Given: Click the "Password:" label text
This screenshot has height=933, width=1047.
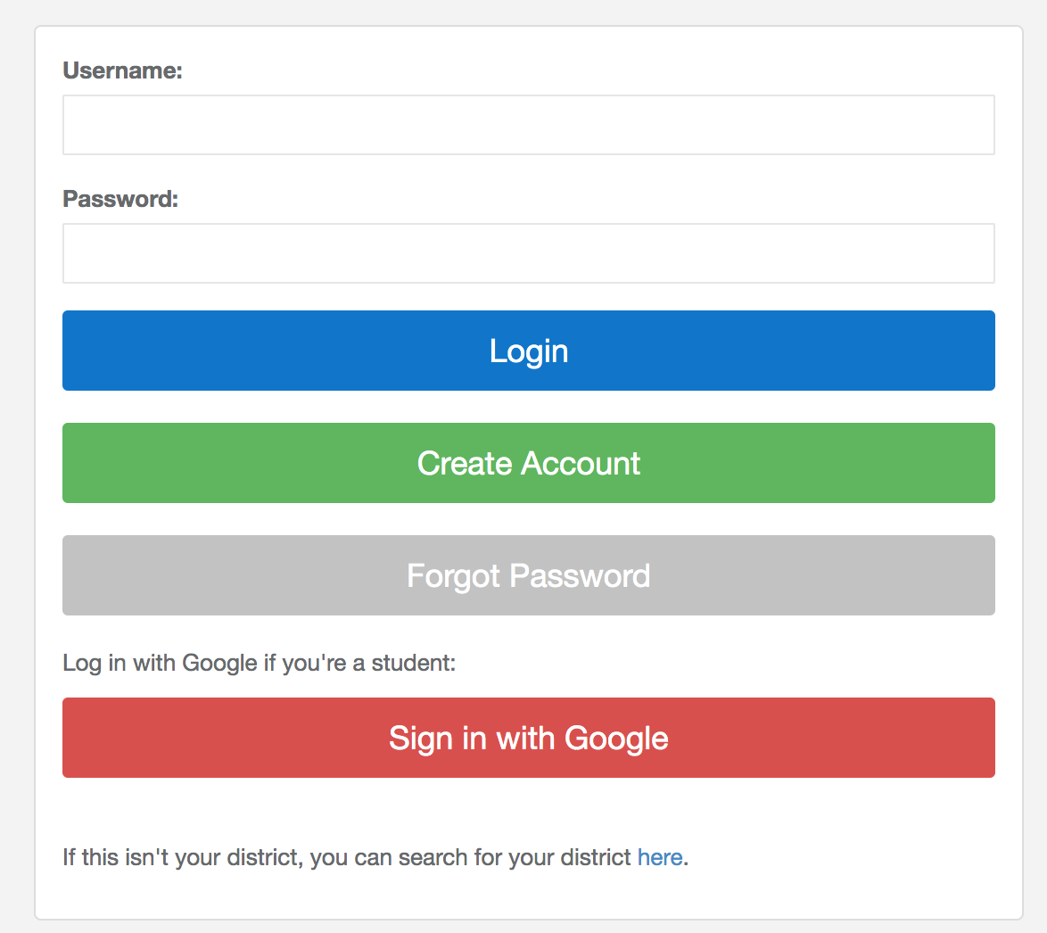Looking at the screenshot, I should pyautogui.click(x=120, y=198).
